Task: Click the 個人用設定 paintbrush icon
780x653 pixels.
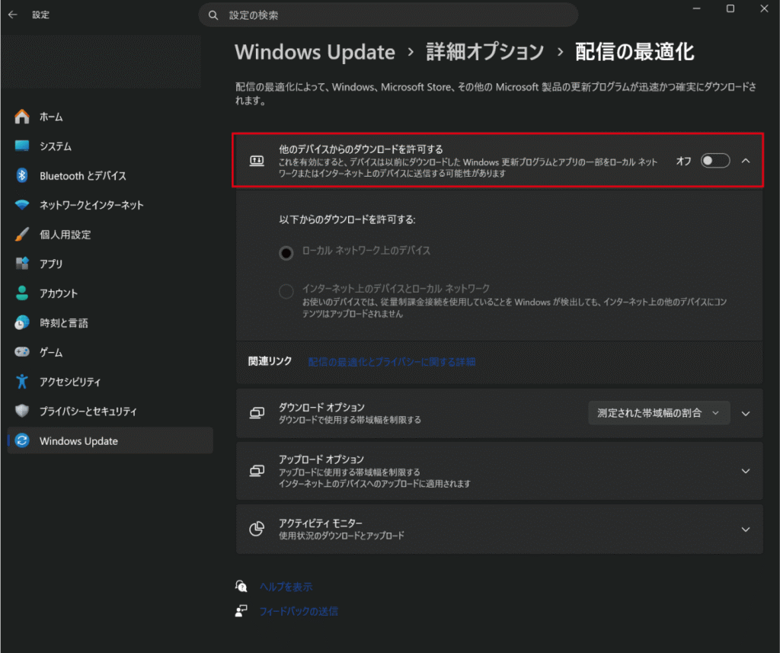Action: (x=22, y=235)
